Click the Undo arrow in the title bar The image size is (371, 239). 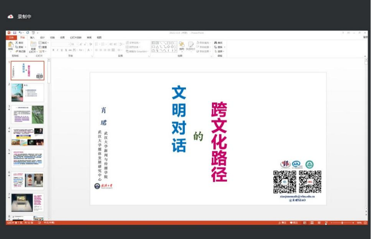point(20,33)
